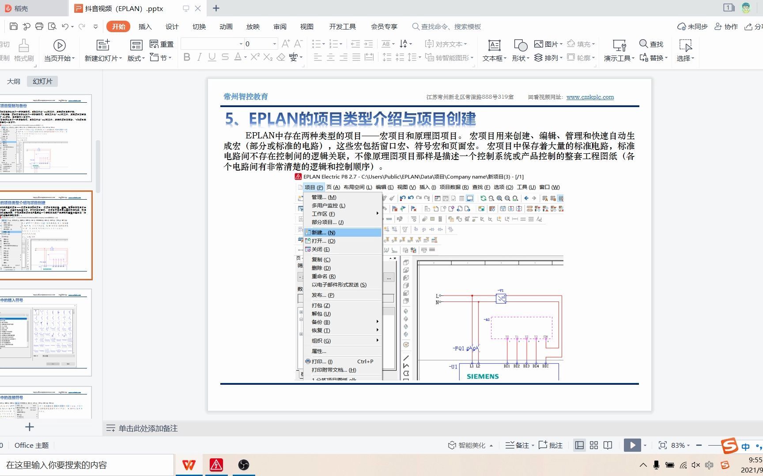The width and height of the screenshot is (763, 476).
Task: Open the font color picker arrow
Action: pos(245,57)
